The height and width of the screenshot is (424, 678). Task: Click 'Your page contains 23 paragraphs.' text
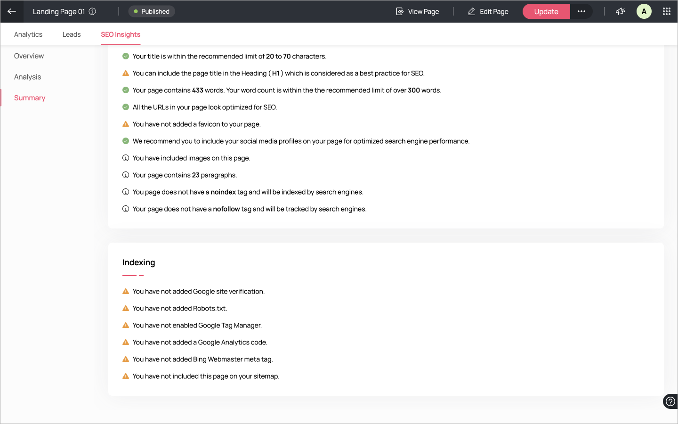tap(185, 175)
